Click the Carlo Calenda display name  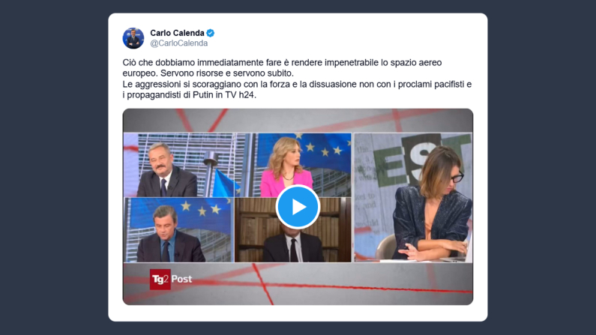(177, 33)
